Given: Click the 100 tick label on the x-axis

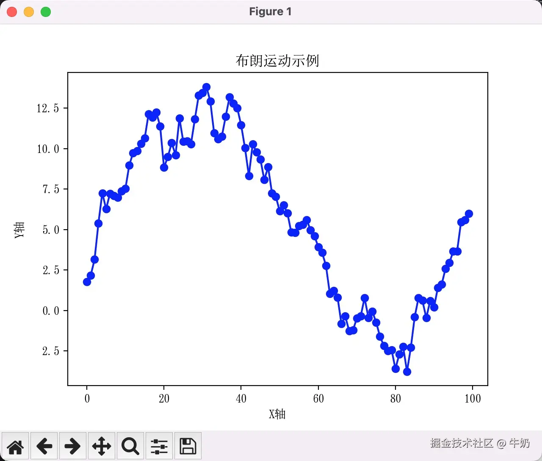Looking at the screenshot, I should point(473,398).
